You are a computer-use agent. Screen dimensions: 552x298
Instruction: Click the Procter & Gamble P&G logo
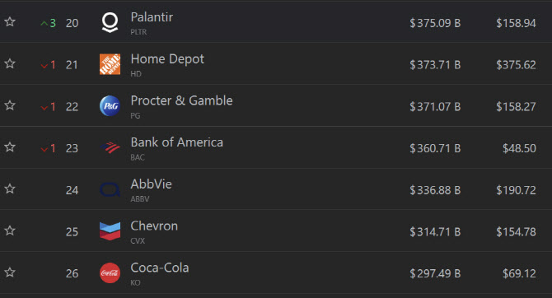[x=110, y=106]
